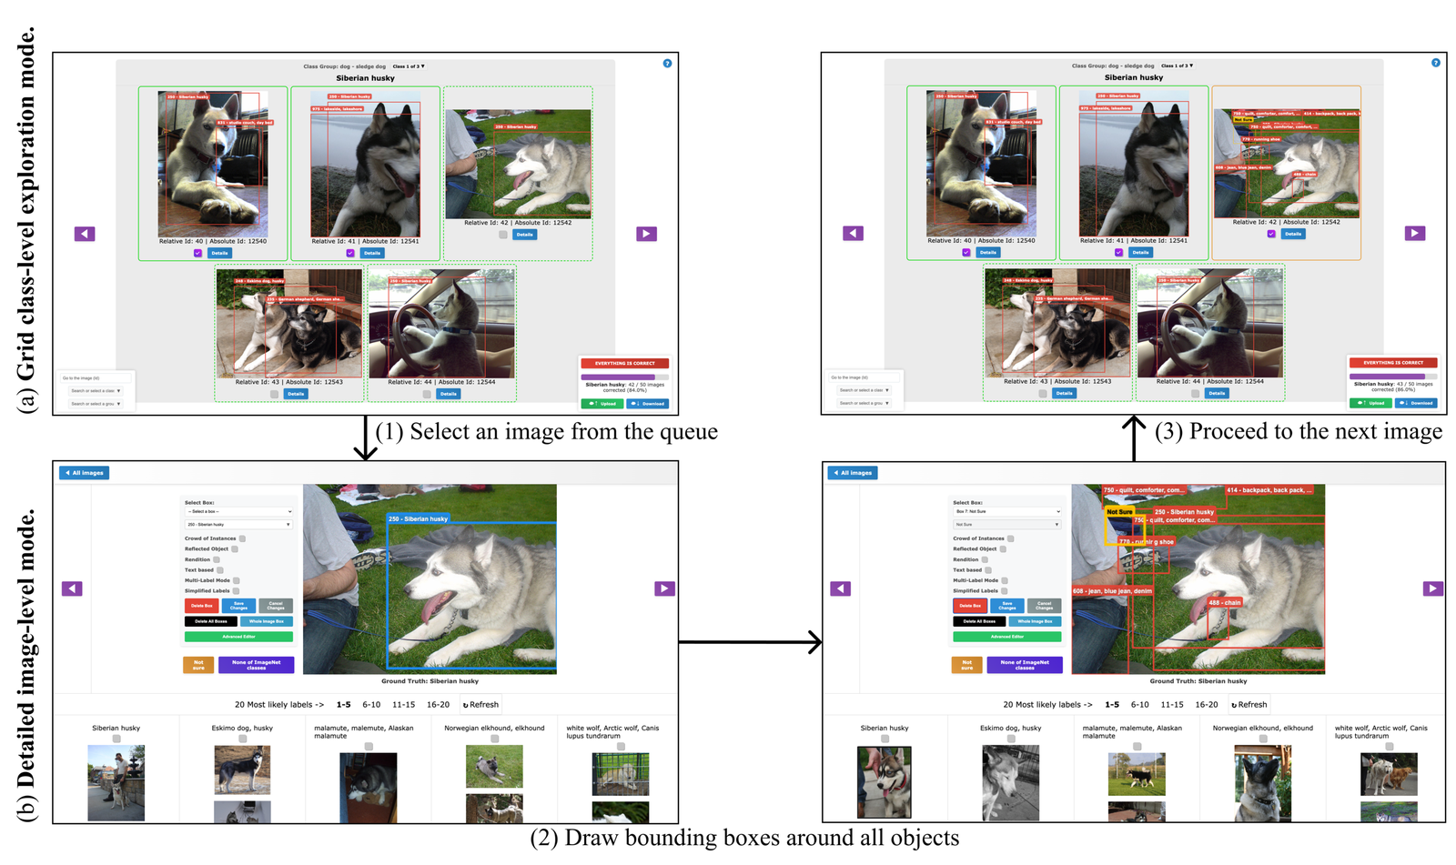Viewport: 1456px width, 865px height.
Task: Click Details under Relative Id 44 in top-left grid
Action: [449, 394]
